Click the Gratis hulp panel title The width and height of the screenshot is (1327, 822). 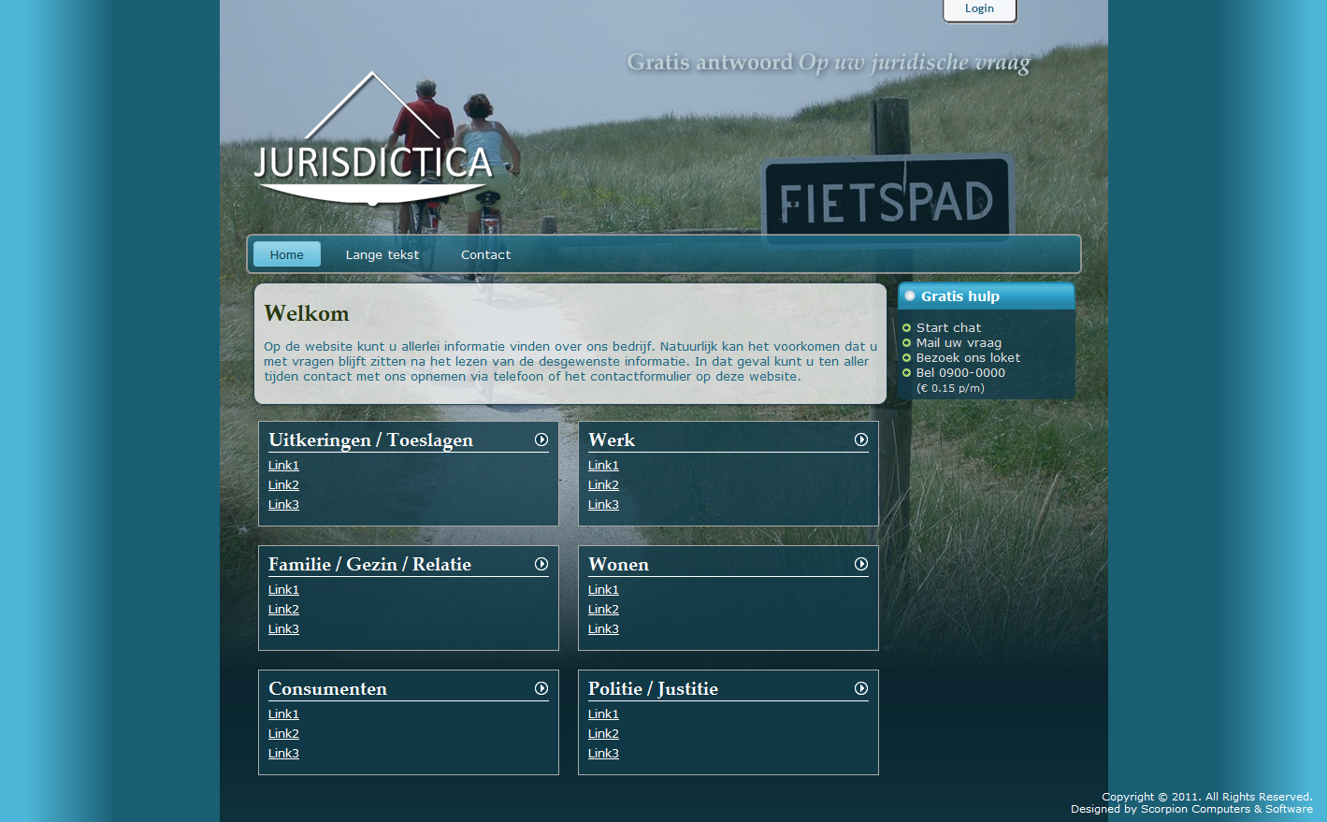[960, 296]
